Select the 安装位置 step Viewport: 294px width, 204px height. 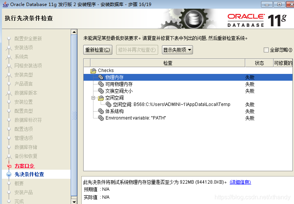click(x=23, y=102)
